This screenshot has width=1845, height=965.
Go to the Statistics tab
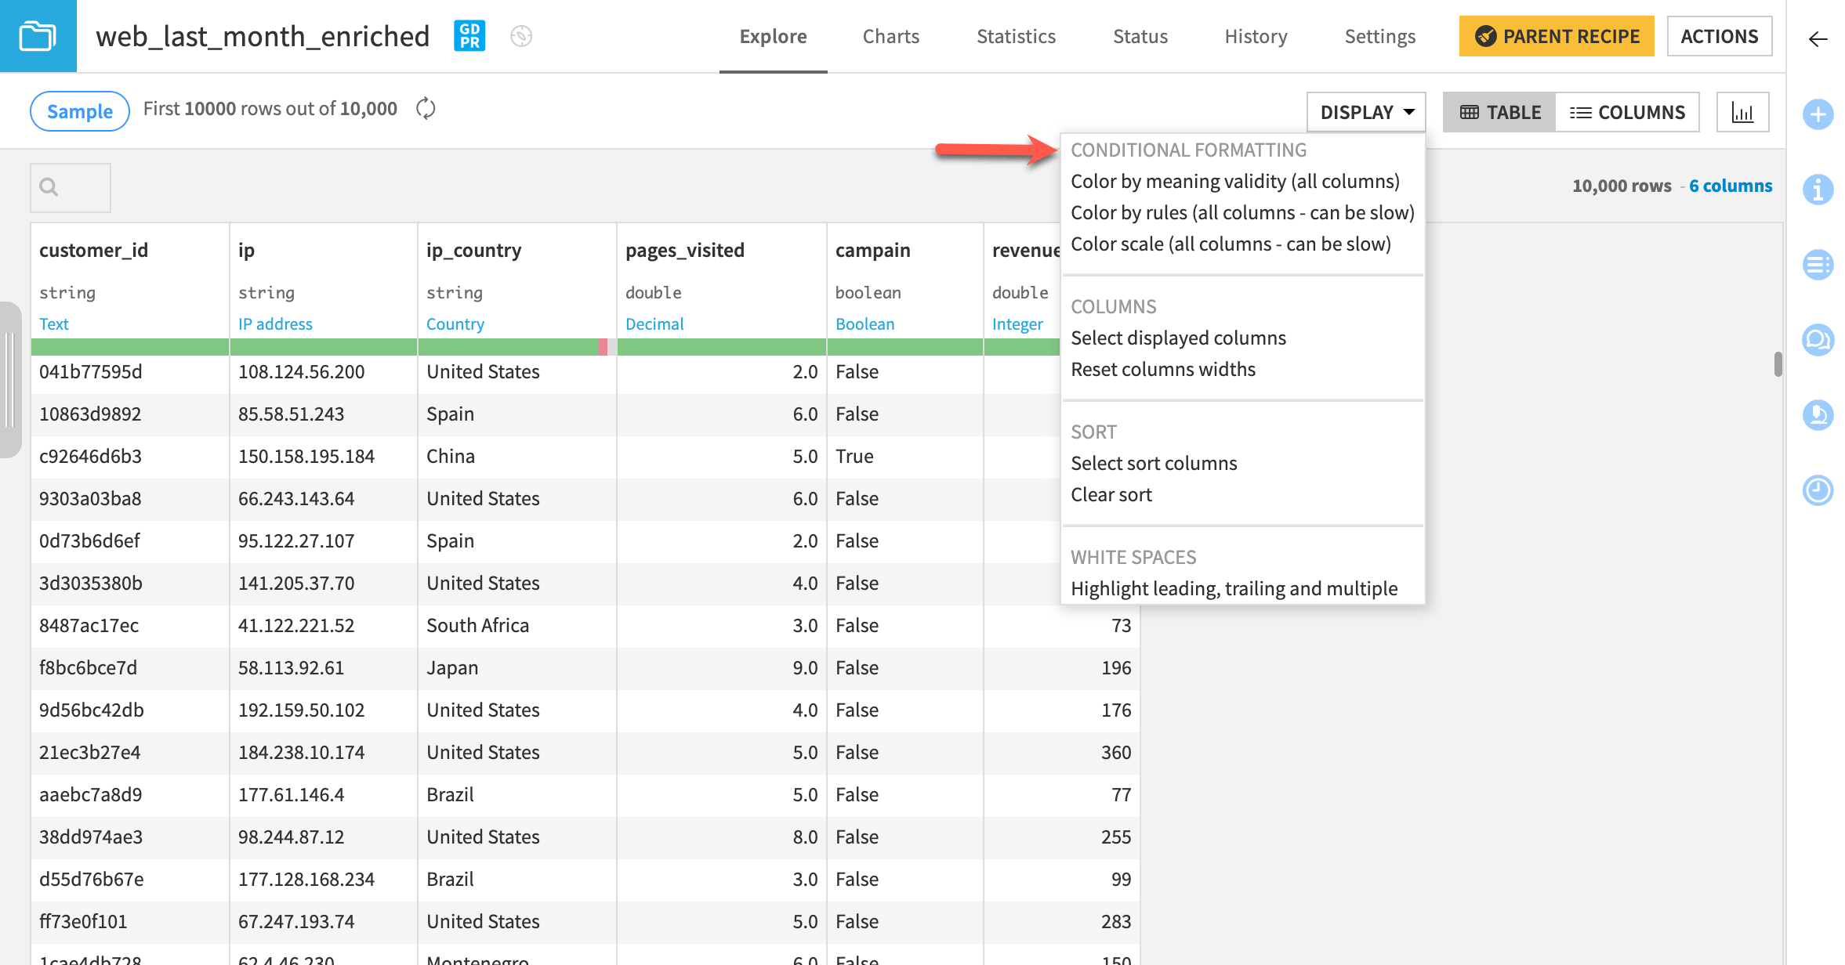1016,37
